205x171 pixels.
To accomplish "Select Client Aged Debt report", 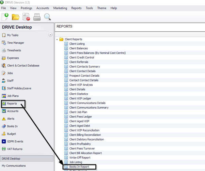I will pyautogui.click(x=80, y=126).
